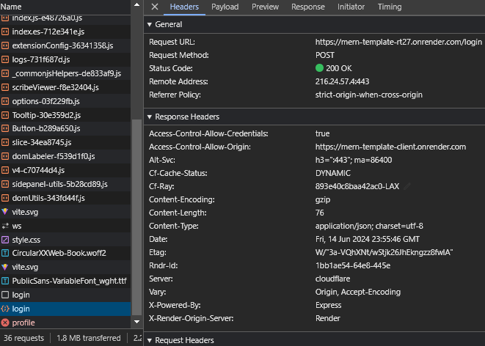Click the Request URL value ending in /login
This screenshot has height=346, width=485.
pos(398,42)
